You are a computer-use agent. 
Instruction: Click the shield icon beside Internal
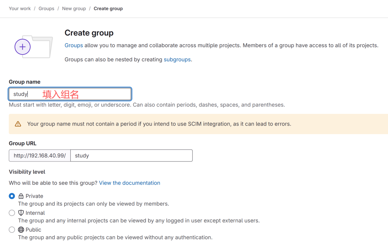[x=21, y=213]
